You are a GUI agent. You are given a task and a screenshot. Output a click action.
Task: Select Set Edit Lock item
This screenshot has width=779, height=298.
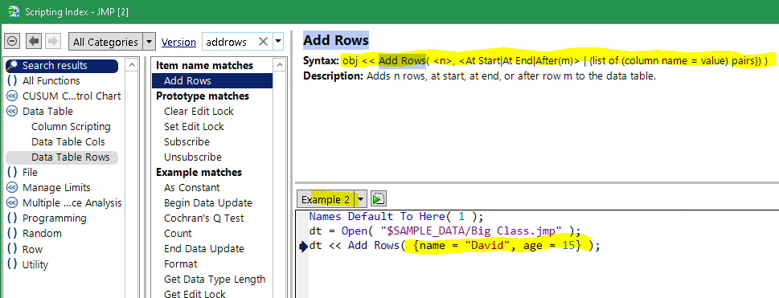pyautogui.click(x=194, y=127)
